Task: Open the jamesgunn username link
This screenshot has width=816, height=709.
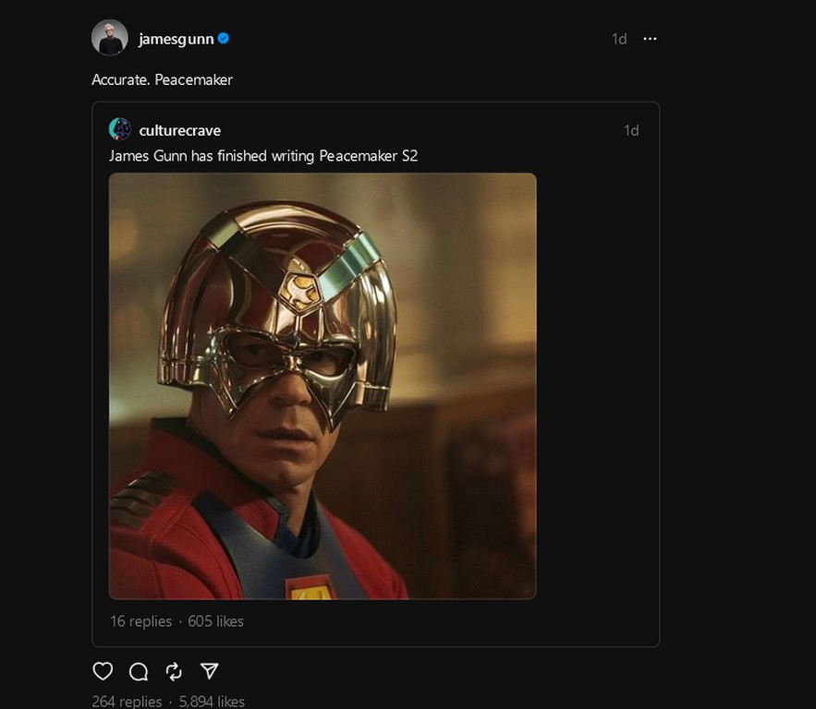Action: tap(176, 39)
